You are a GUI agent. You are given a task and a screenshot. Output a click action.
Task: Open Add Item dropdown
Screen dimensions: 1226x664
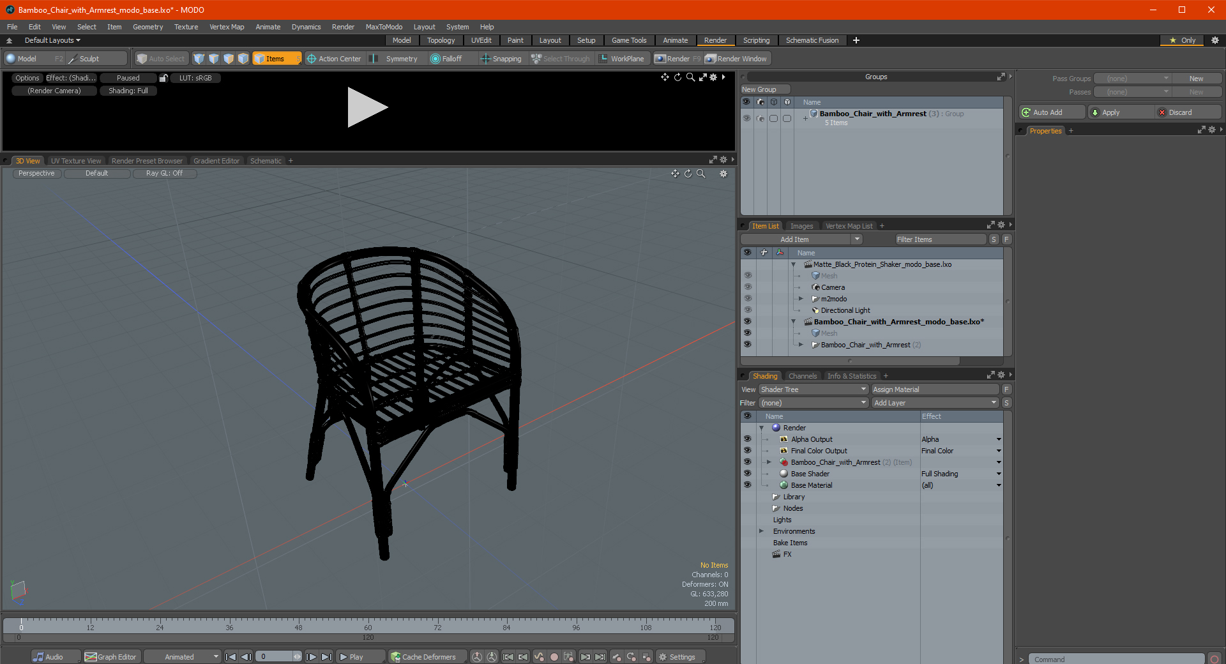801,239
